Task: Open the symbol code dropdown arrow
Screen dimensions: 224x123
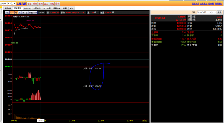Action: [x=8, y=4]
